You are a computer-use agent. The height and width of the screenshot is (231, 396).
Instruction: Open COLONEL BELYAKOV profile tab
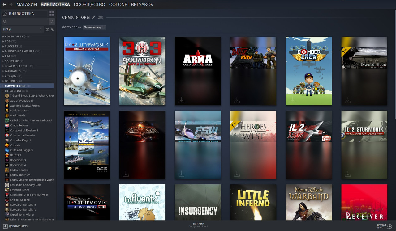click(131, 5)
